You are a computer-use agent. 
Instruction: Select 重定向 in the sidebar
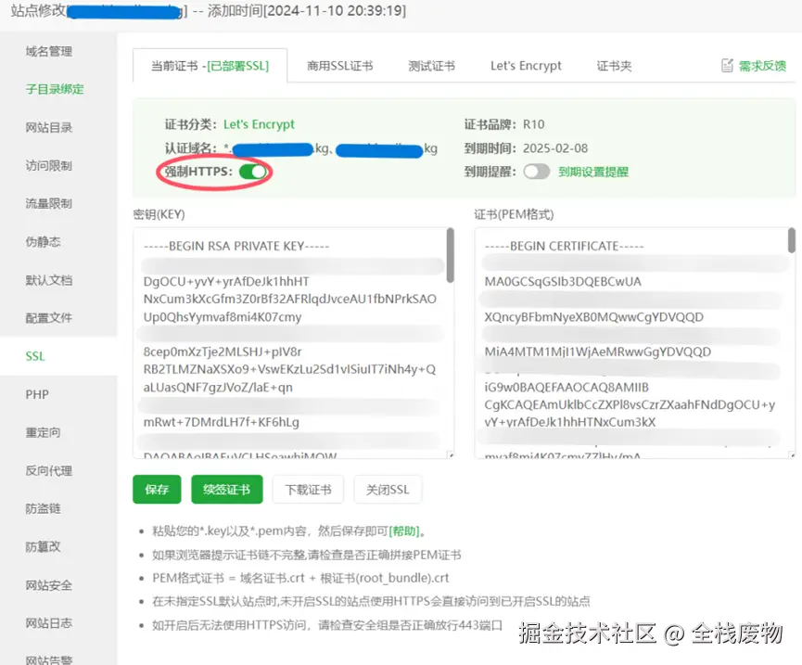point(43,432)
